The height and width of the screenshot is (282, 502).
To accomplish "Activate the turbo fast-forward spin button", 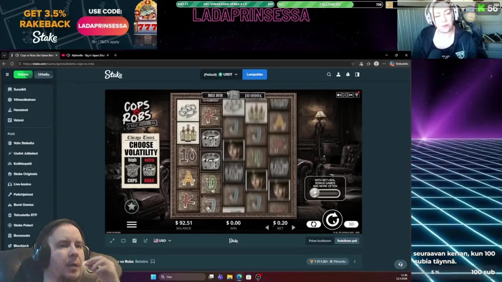I will (351, 224).
